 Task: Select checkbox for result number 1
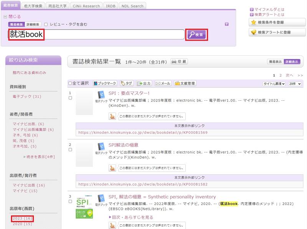70,98
